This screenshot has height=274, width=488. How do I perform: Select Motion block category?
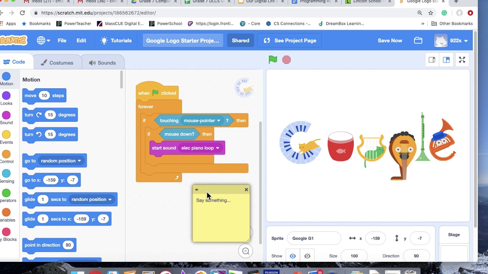[x=6, y=79]
